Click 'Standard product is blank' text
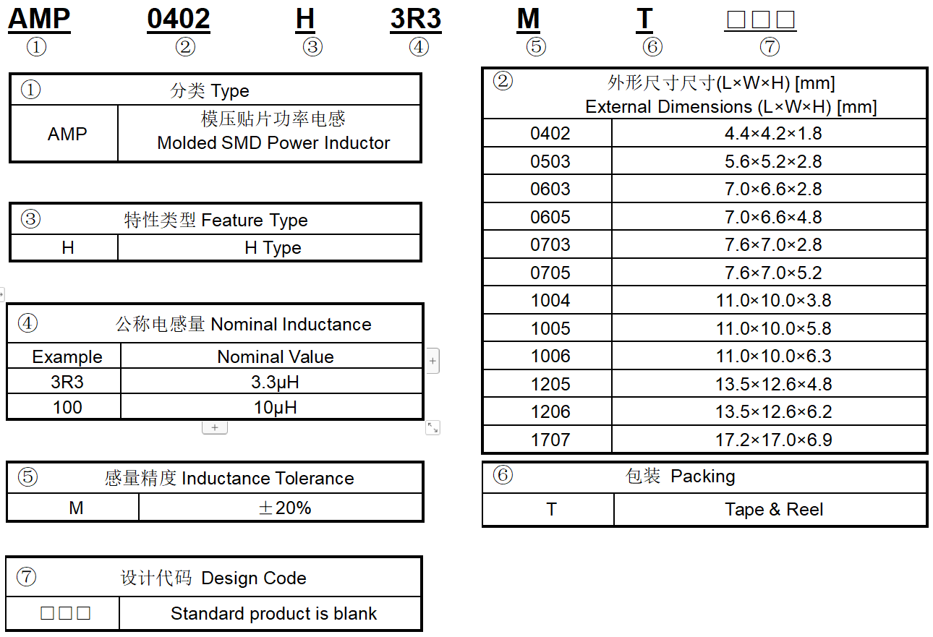Image resolution: width=933 pixels, height=637 pixels. (273, 614)
